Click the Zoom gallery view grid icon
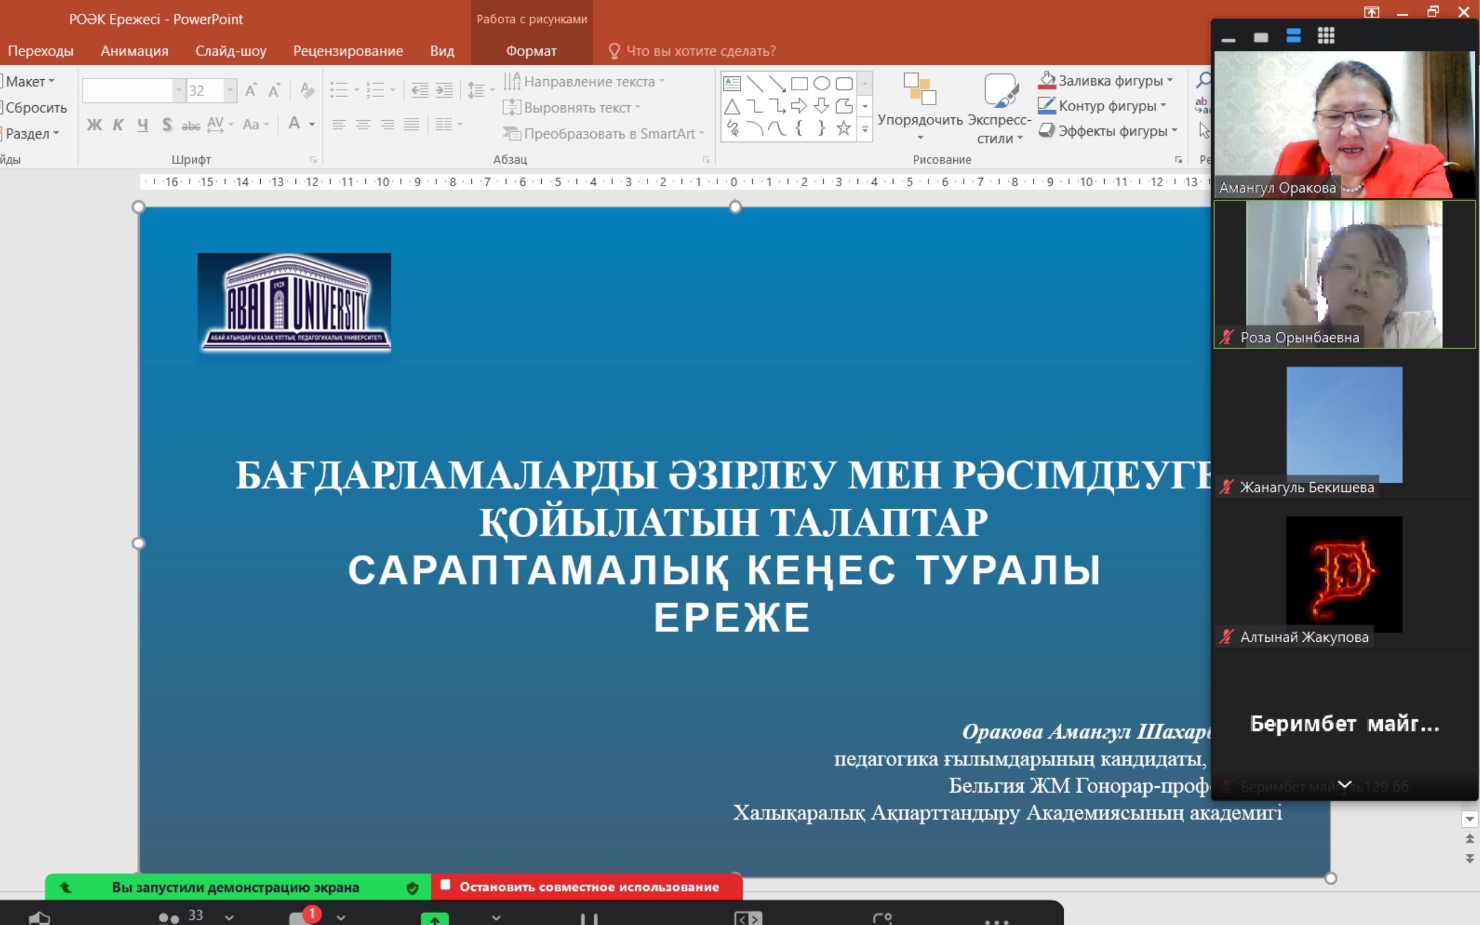 [x=1325, y=36]
